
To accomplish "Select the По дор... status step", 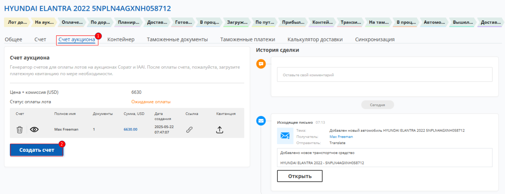I will 100,22.
